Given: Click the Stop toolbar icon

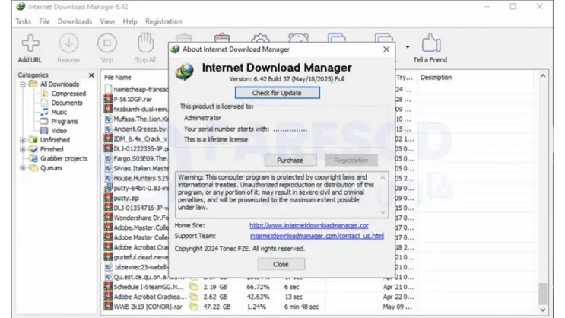Looking at the screenshot, I should pyautogui.click(x=107, y=43).
